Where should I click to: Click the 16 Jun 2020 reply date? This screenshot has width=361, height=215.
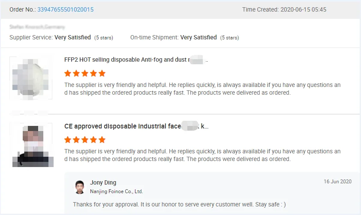coord(337,182)
